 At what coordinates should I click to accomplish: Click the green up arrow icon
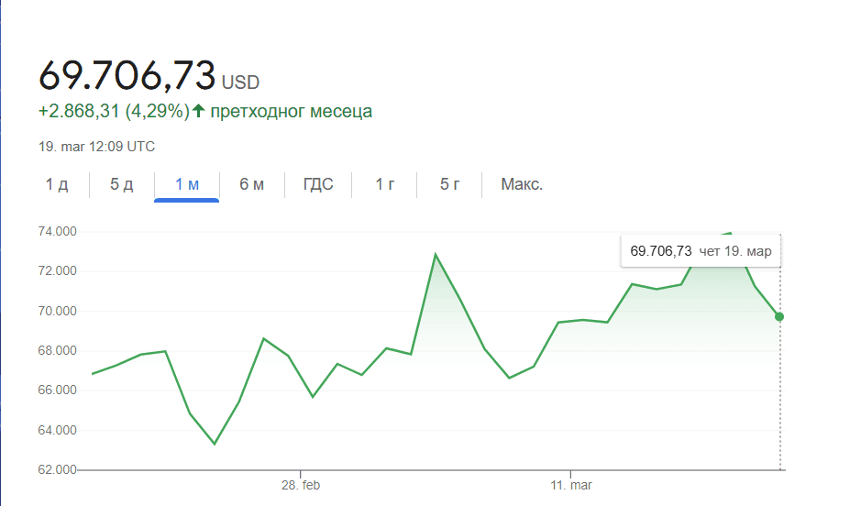point(198,112)
